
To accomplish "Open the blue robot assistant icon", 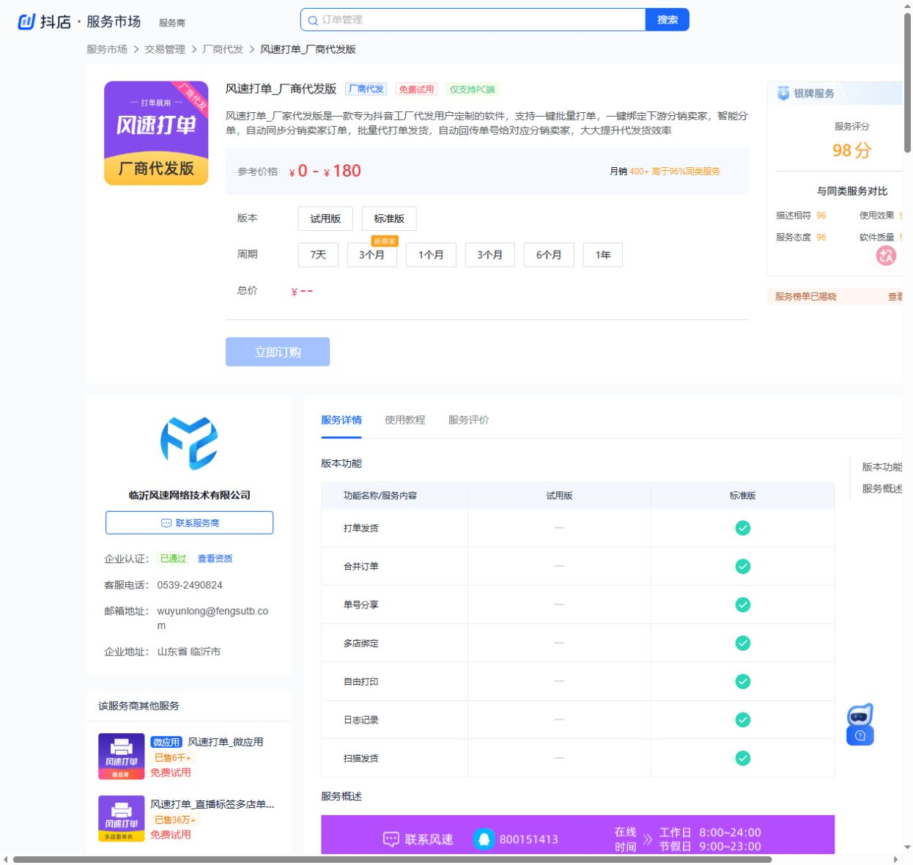I will pos(860,725).
